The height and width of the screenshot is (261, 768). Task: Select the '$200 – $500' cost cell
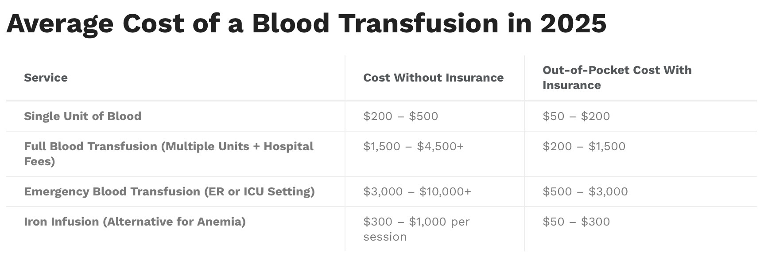pyautogui.click(x=400, y=116)
